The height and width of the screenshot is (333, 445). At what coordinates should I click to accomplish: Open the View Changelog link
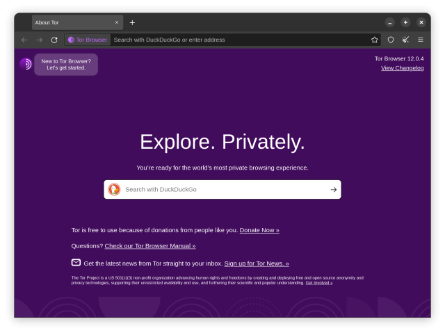(x=402, y=68)
